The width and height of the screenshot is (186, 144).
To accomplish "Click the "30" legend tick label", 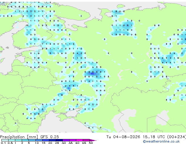I will (64, 143).
